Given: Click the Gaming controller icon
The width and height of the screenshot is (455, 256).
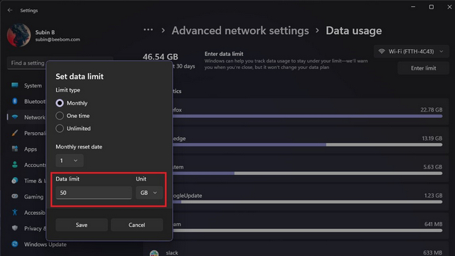Looking at the screenshot, I should point(15,196).
